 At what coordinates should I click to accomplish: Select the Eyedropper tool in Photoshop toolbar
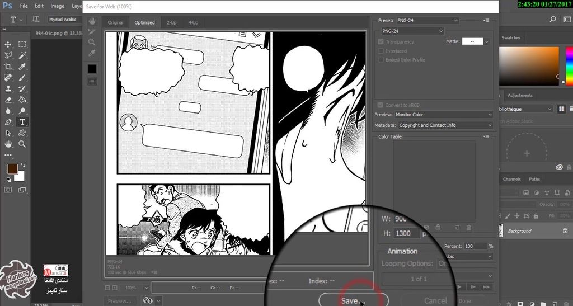[22, 67]
